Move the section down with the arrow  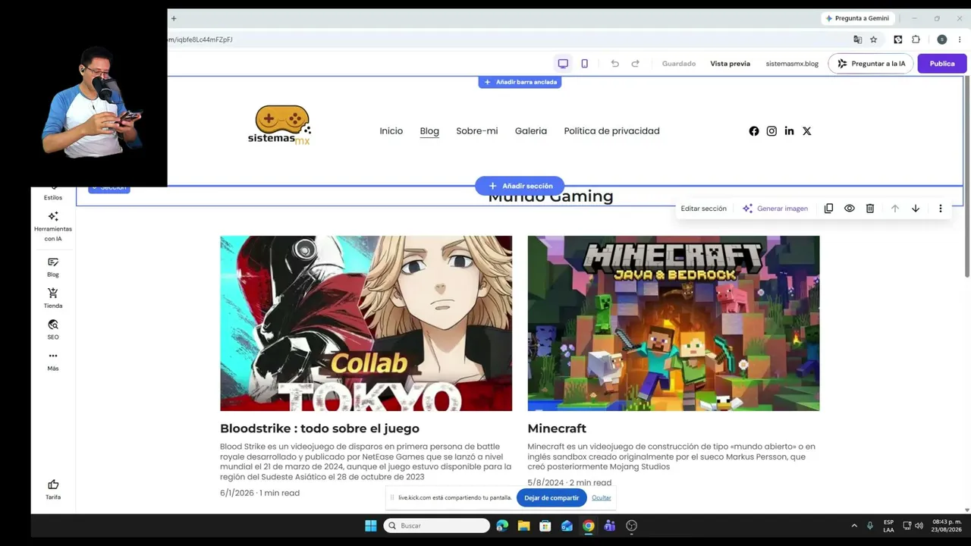(916, 209)
